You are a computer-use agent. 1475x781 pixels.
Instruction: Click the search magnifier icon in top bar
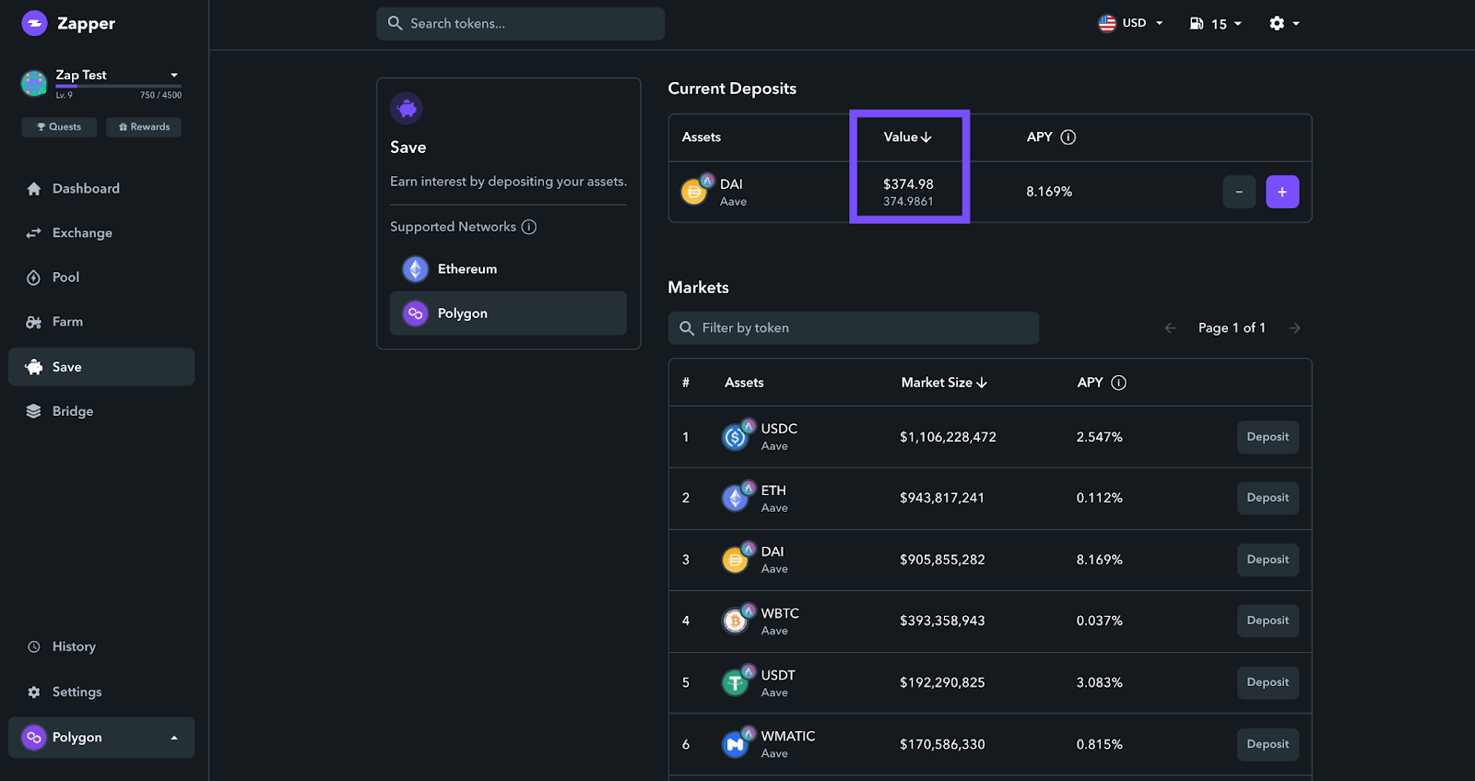(395, 23)
